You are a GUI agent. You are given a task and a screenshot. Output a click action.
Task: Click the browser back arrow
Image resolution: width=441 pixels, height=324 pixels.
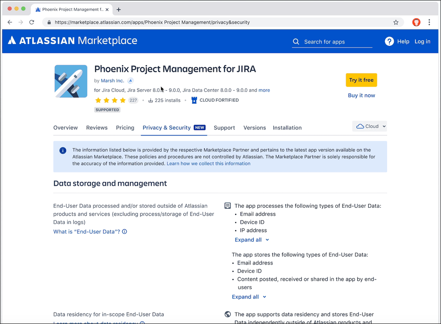point(10,22)
